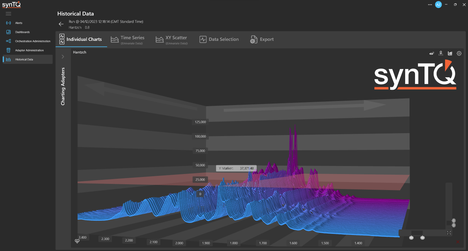Open the three-dots more options menu
This screenshot has width=468, height=251.
tap(430, 4)
